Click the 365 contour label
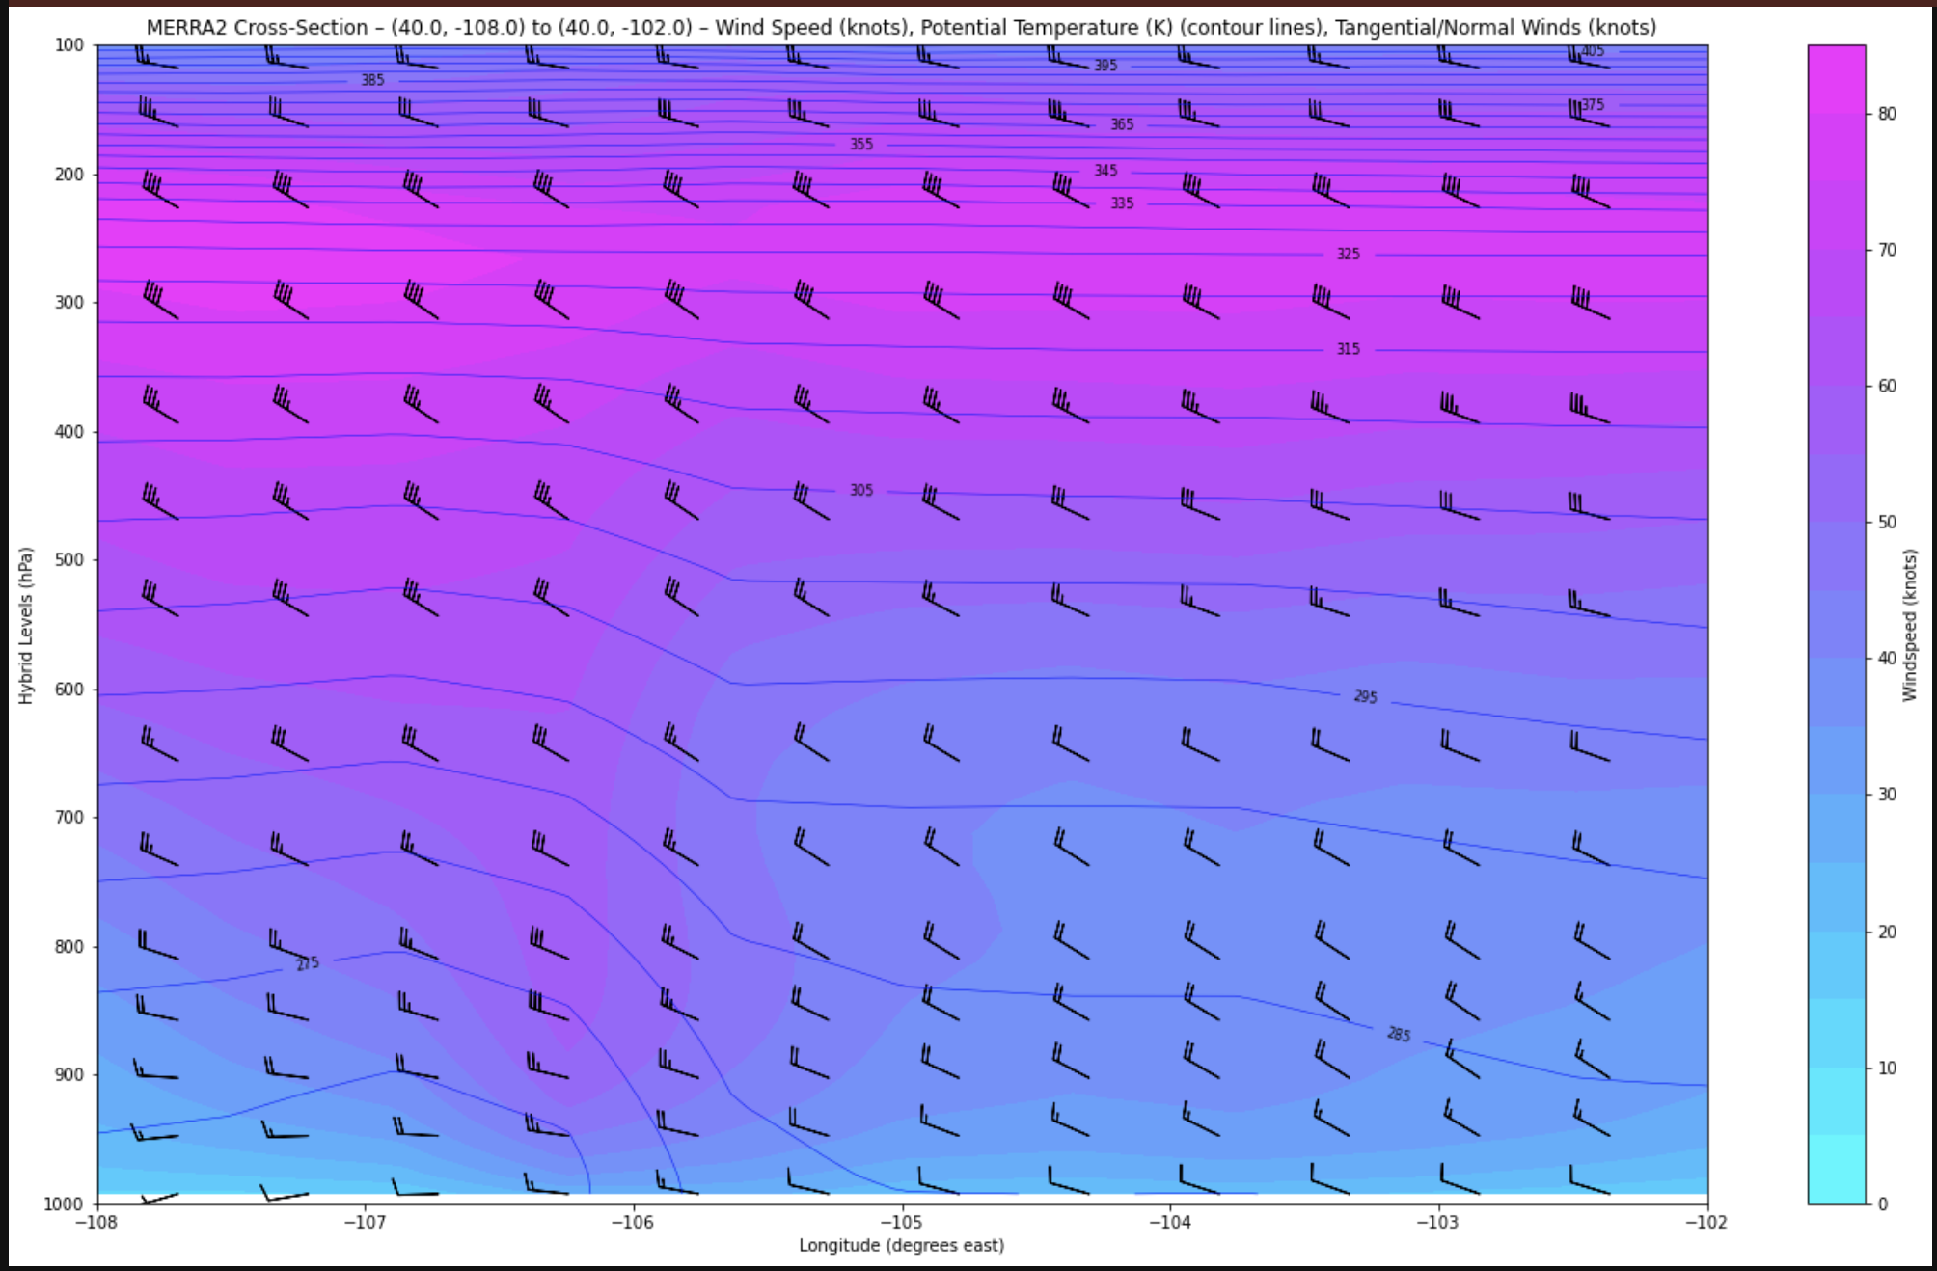1937x1271 pixels. click(1122, 124)
